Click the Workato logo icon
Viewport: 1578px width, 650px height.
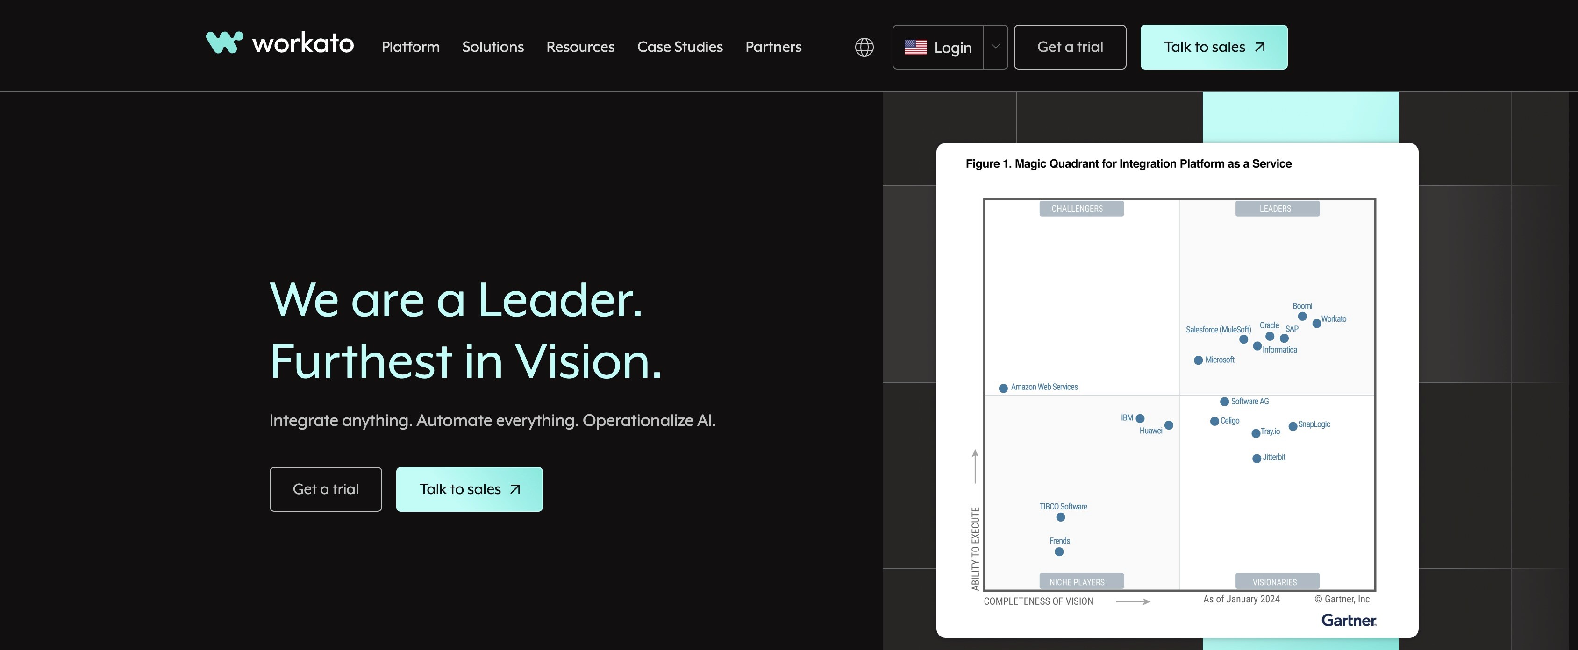coord(224,42)
